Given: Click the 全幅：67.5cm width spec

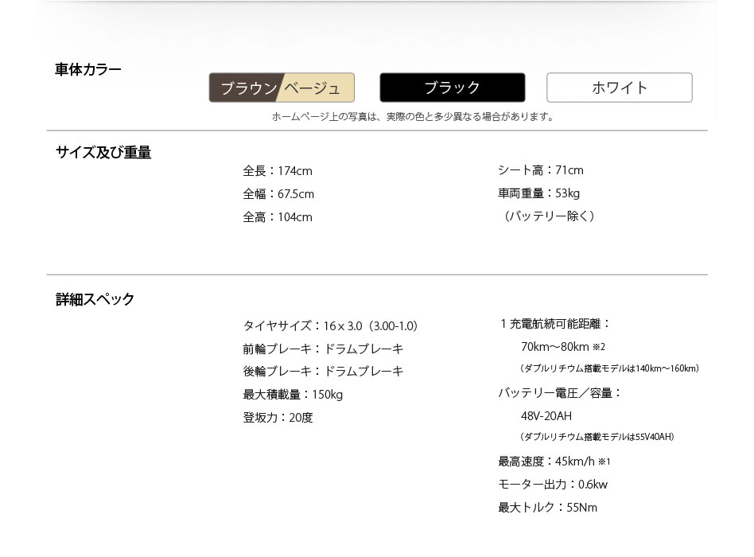Looking at the screenshot, I should (x=278, y=194).
